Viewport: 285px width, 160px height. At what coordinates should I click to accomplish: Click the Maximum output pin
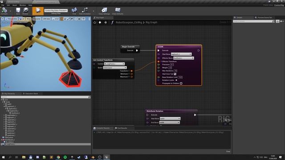click(x=132, y=77)
